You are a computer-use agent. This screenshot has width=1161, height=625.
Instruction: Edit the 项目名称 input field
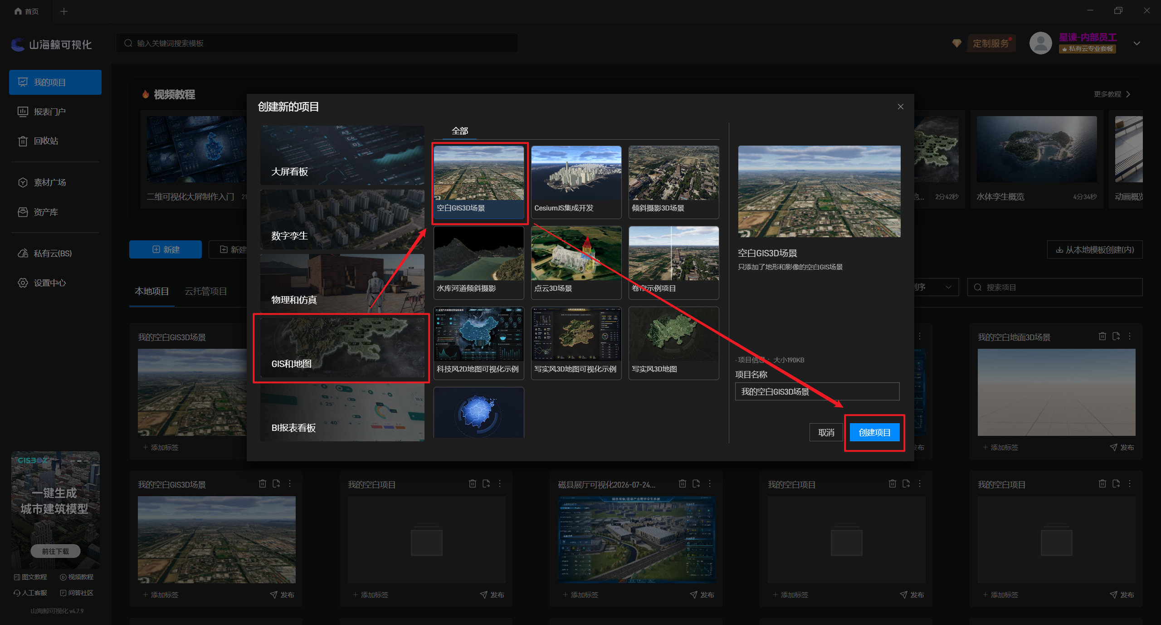click(x=817, y=391)
